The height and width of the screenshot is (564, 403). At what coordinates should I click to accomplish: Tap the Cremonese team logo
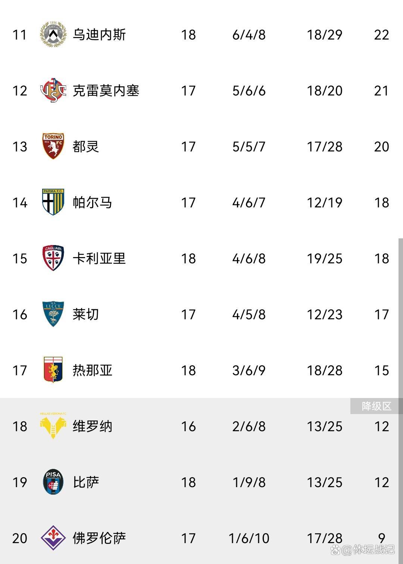point(53,90)
